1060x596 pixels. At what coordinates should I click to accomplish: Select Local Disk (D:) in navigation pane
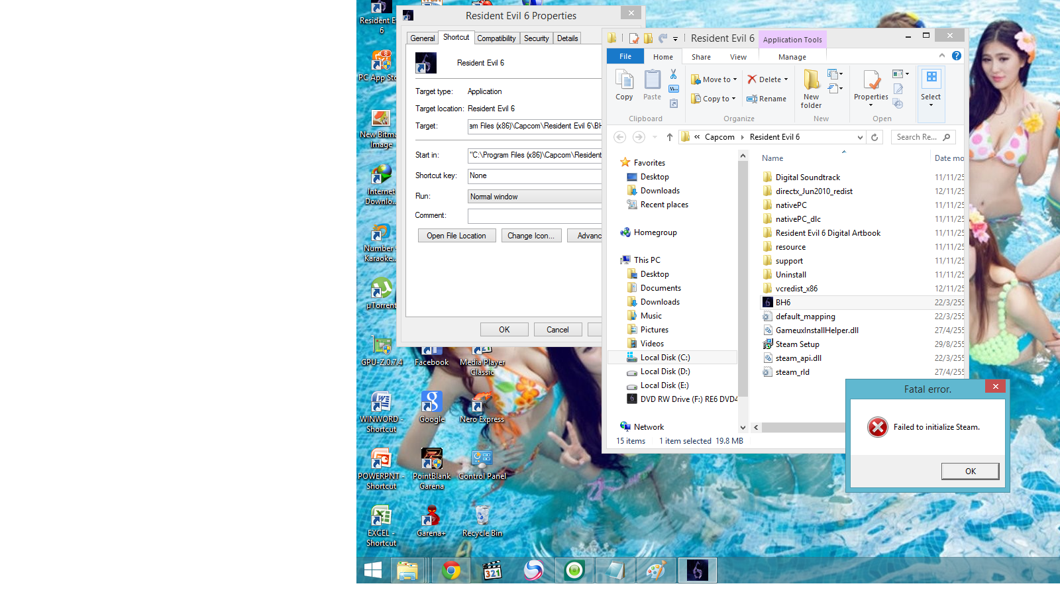pos(664,372)
